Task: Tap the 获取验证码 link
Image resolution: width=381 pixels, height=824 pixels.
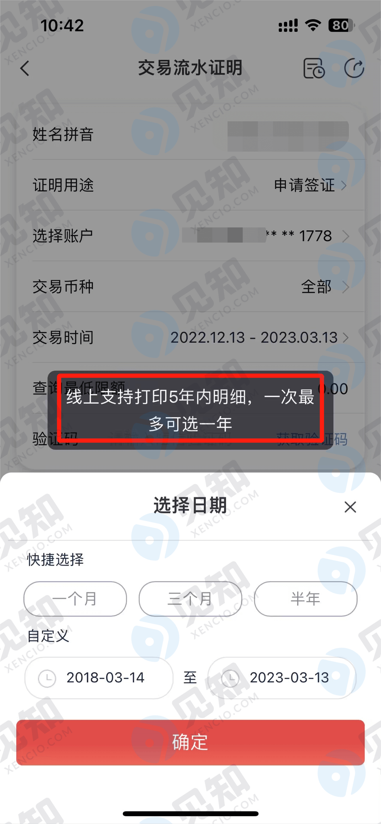Action: point(312,439)
